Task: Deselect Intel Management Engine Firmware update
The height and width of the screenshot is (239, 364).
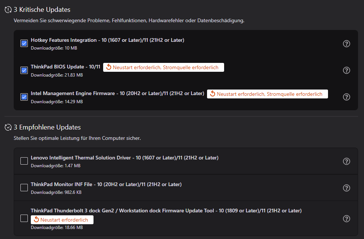Action: (24, 97)
